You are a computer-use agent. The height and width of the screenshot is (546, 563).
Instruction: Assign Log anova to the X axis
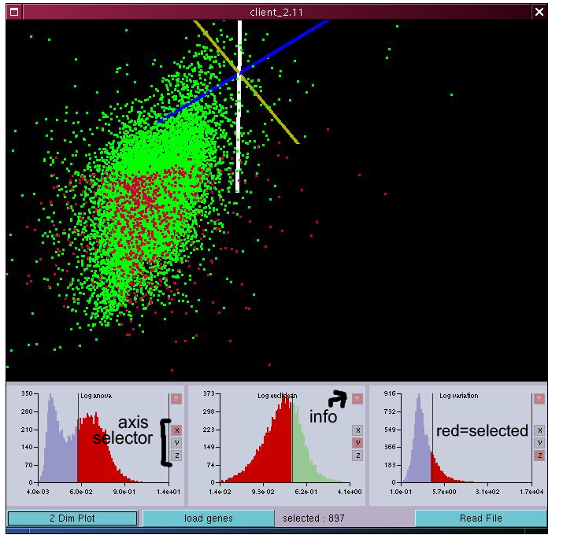click(x=176, y=430)
